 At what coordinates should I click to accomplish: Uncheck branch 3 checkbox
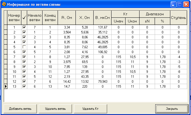click(x=24, y=37)
